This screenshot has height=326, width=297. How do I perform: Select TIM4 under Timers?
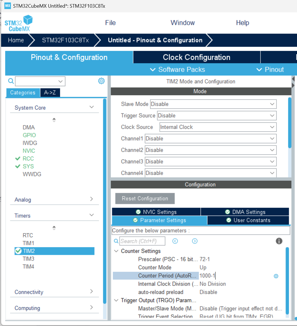[28, 267]
